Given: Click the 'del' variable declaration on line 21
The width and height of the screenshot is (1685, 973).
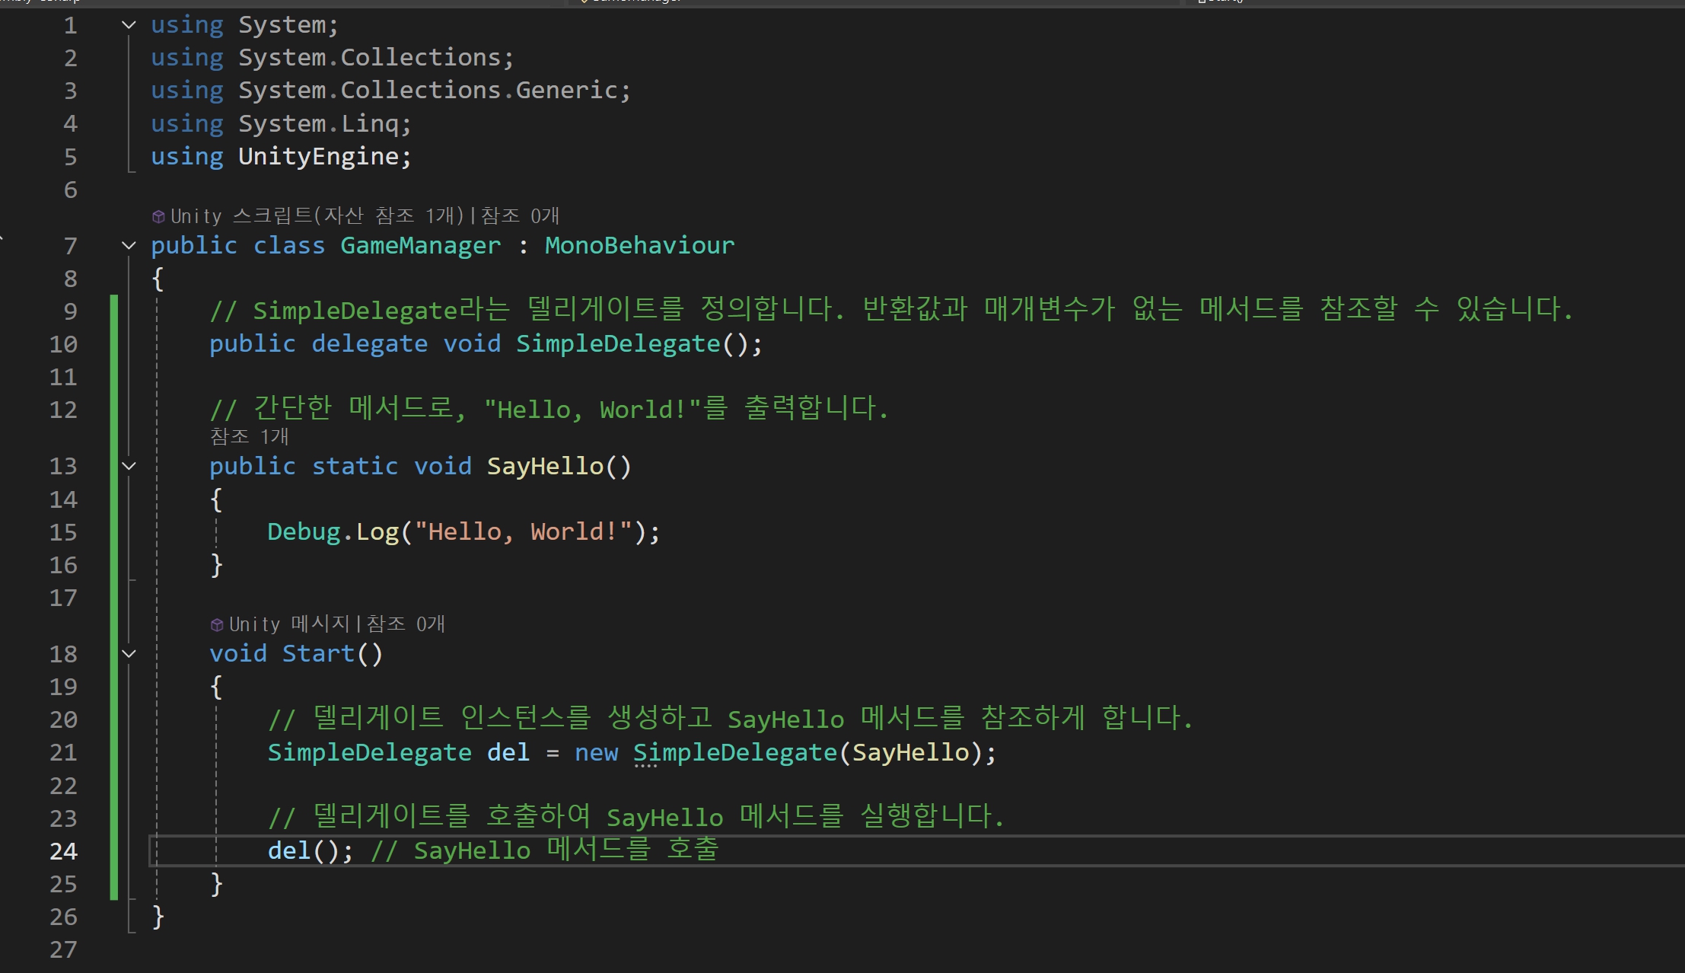Looking at the screenshot, I should pos(508,752).
